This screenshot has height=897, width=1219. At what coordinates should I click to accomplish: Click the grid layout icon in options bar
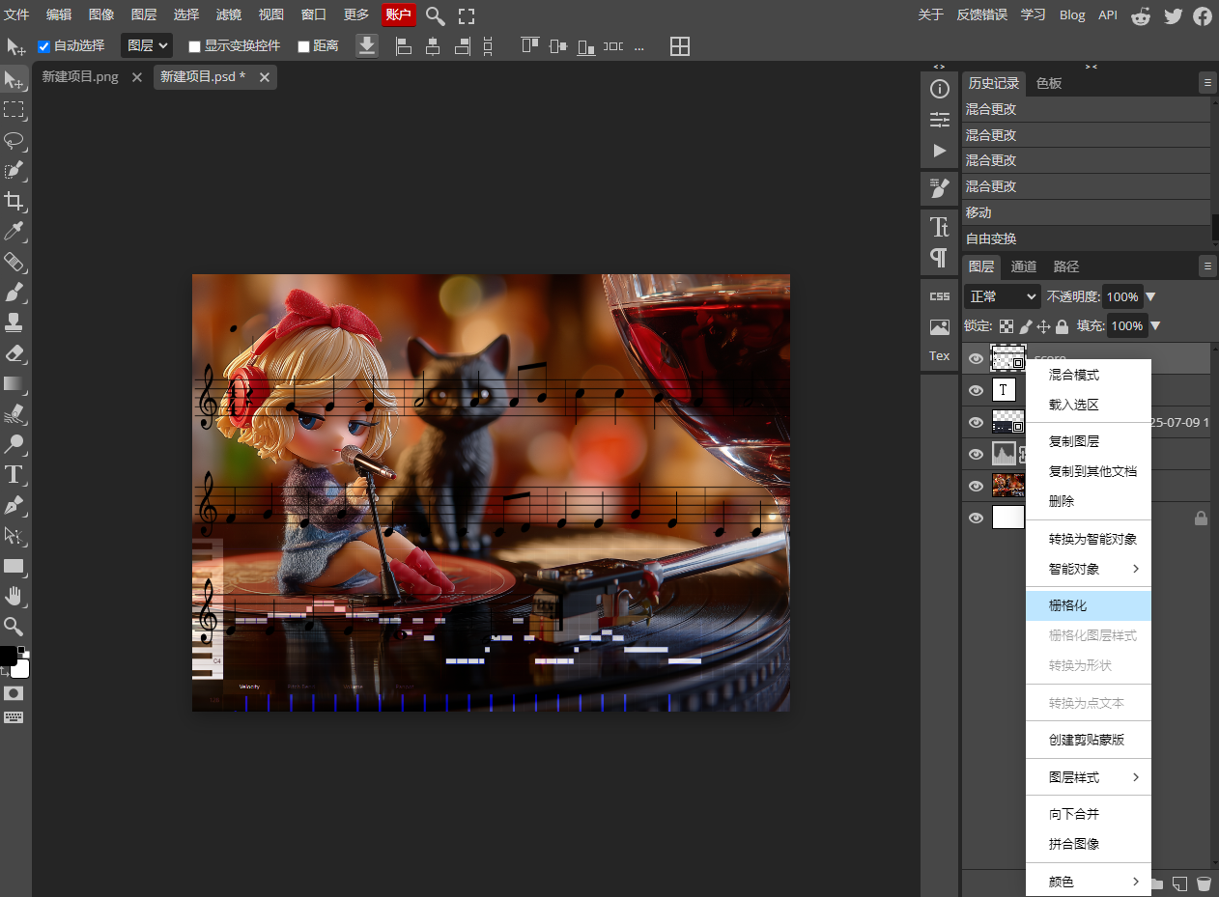coord(680,45)
